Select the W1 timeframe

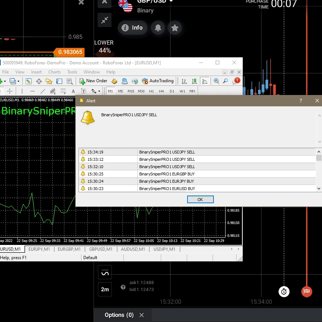pyautogui.click(x=182, y=91)
